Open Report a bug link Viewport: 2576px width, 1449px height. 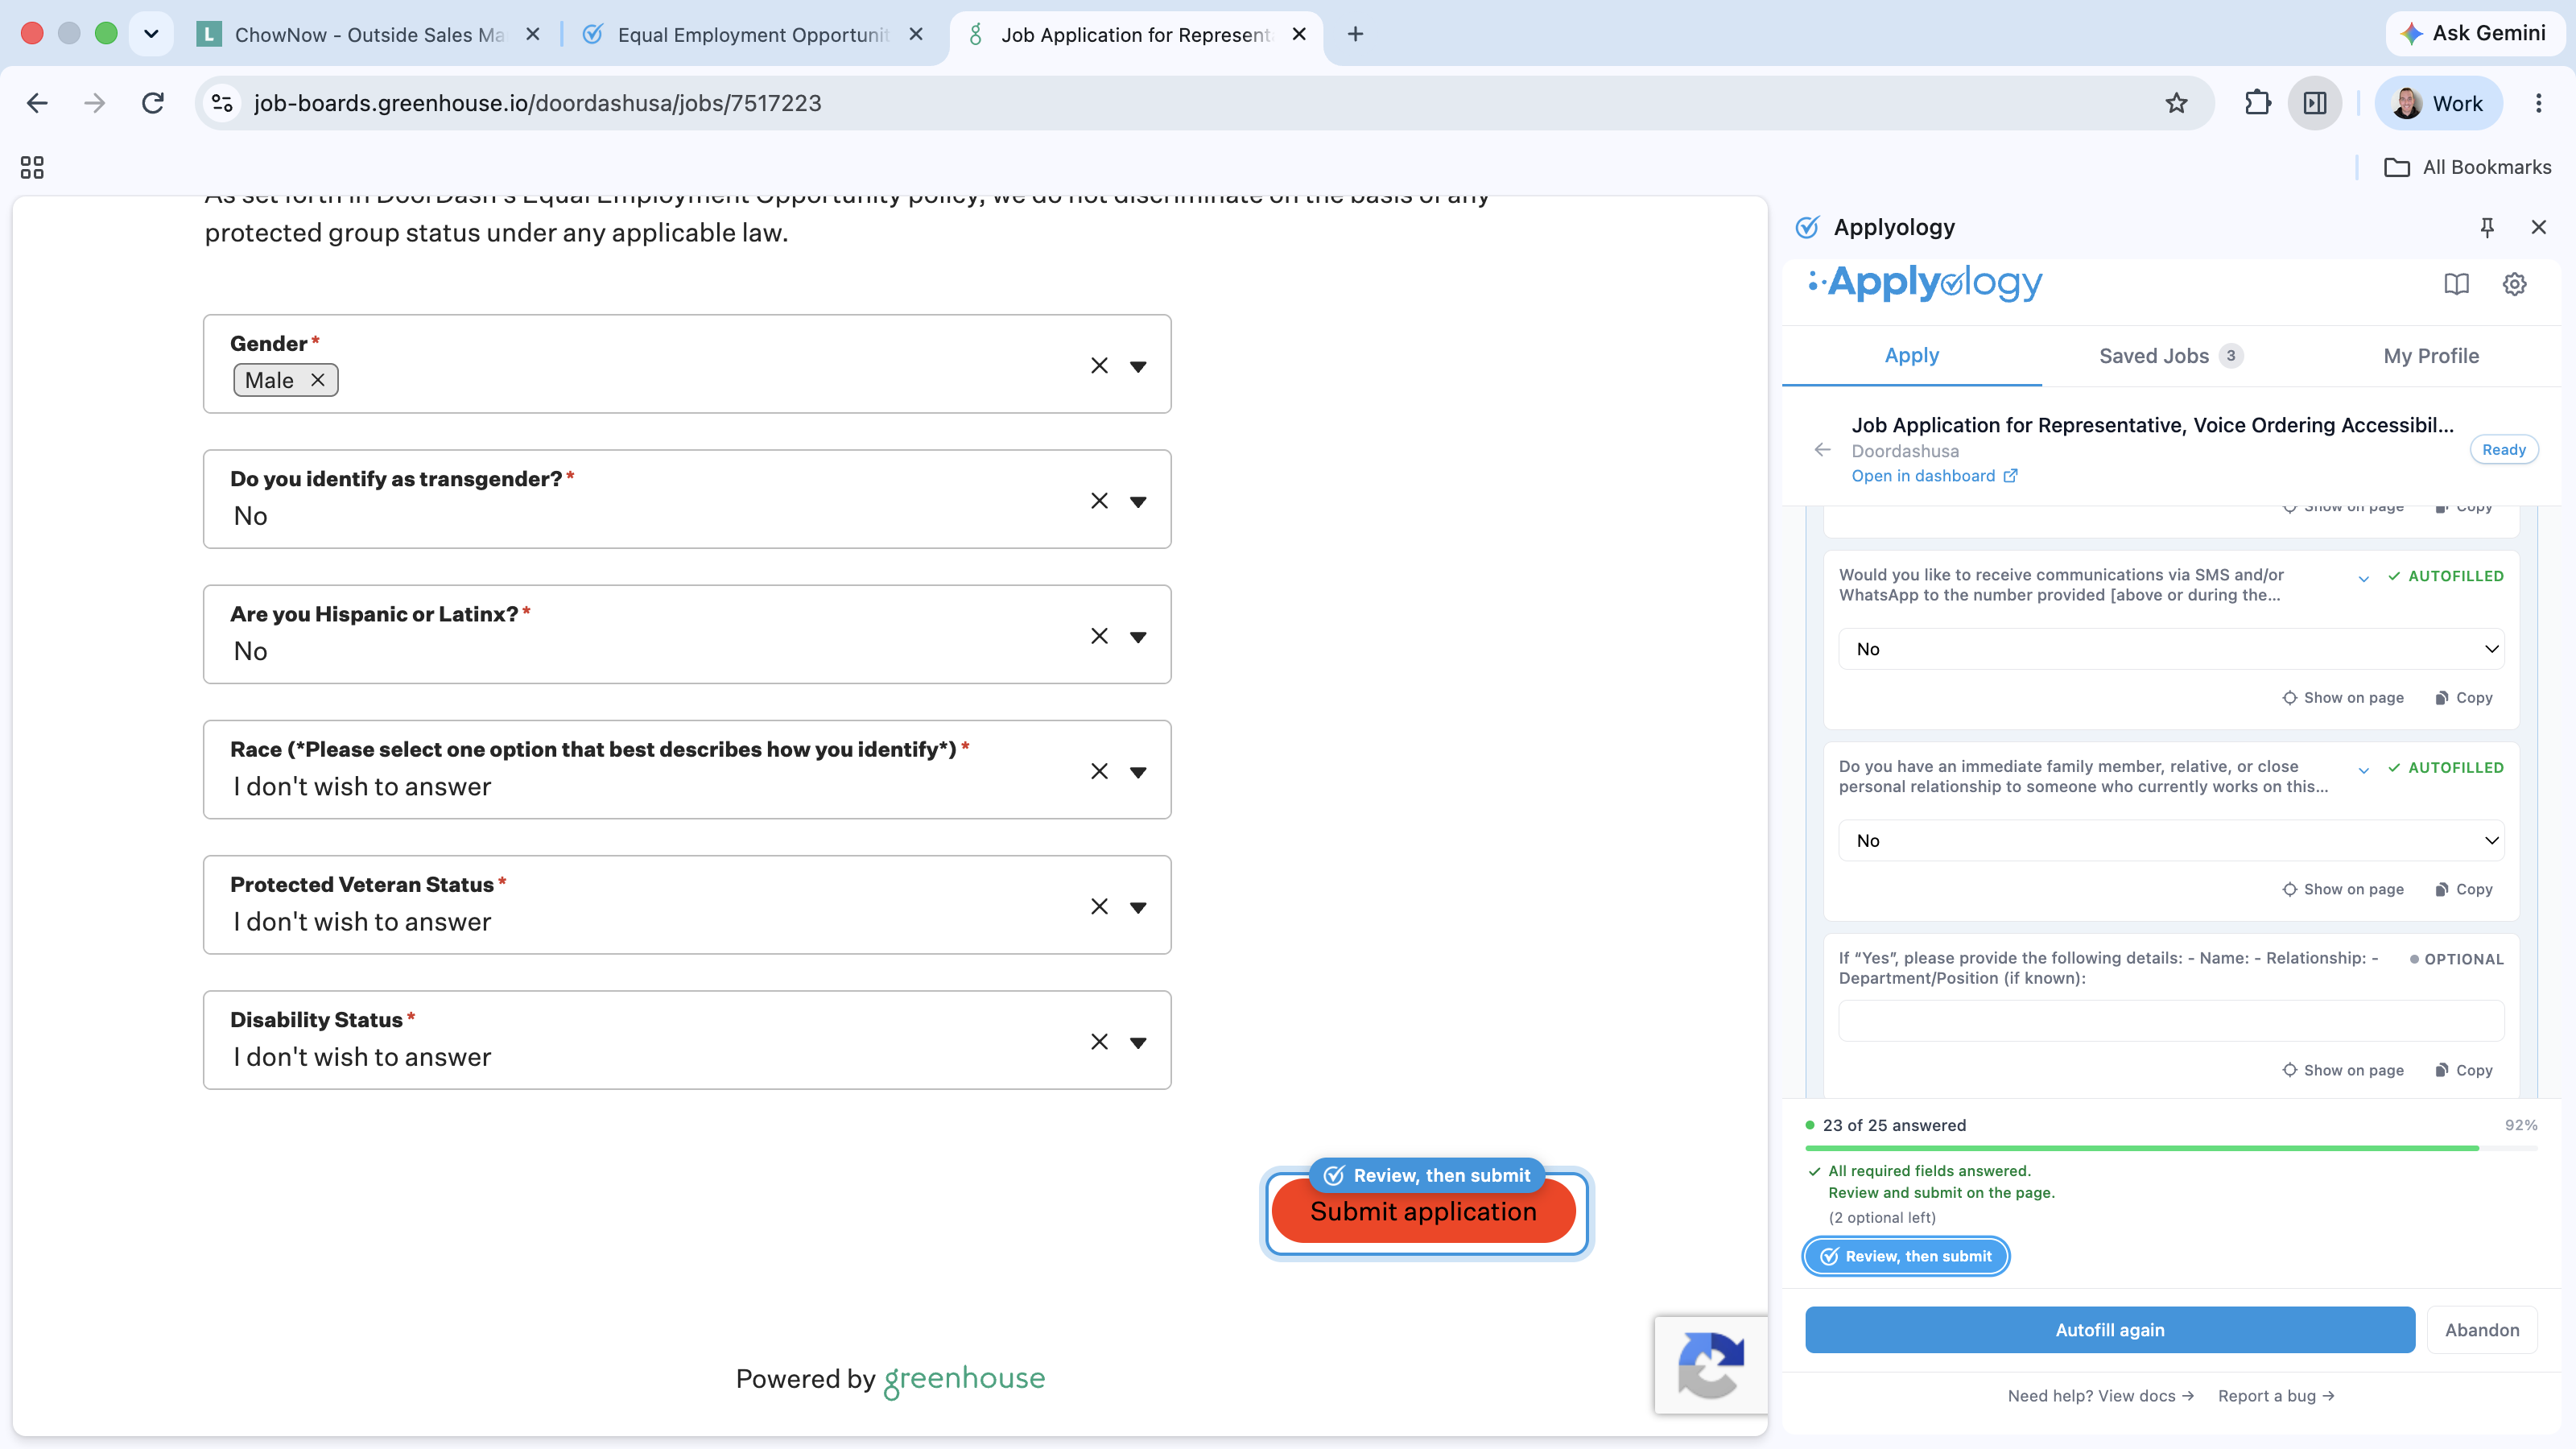pyautogui.click(x=2276, y=1396)
